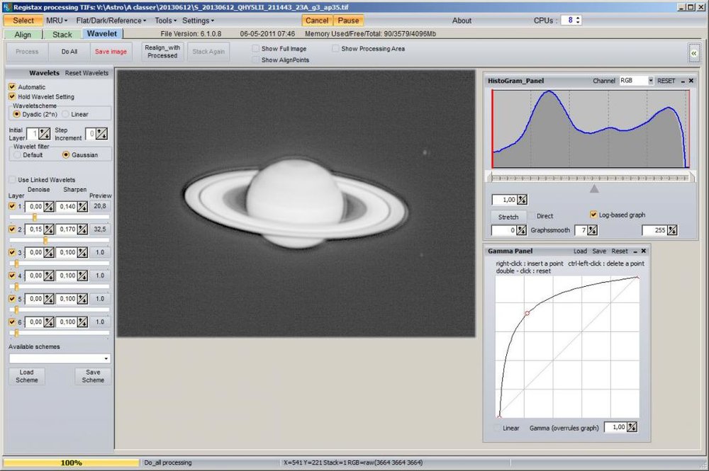Enable Show Full Image checkbox

point(255,49)
